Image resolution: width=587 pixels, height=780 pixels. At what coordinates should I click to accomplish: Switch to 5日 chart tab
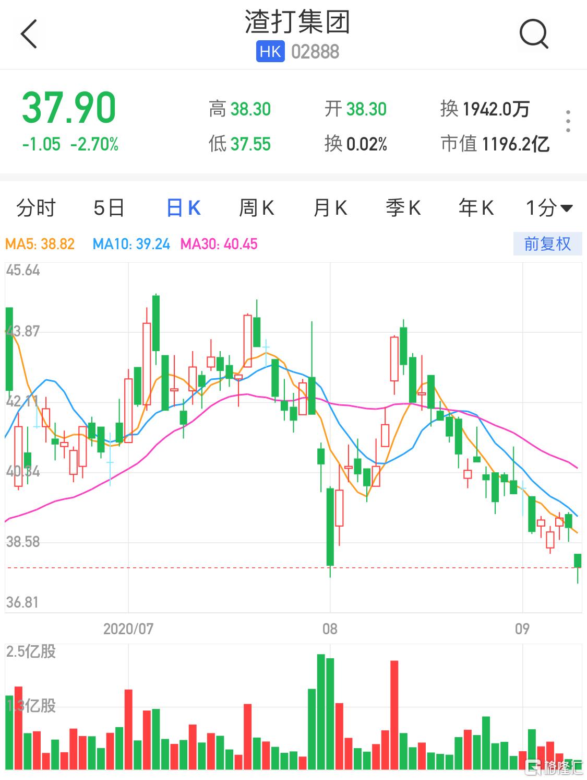coord(109,208)
